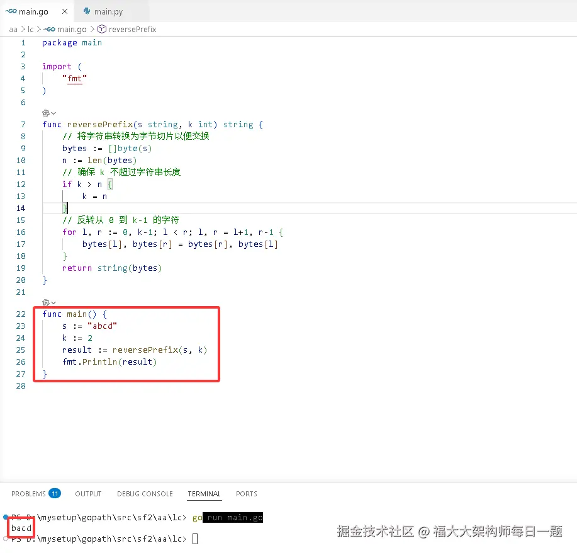Select the main.go editor tab
The height and width of the screenshot is (553, 577).
[36, 11]
